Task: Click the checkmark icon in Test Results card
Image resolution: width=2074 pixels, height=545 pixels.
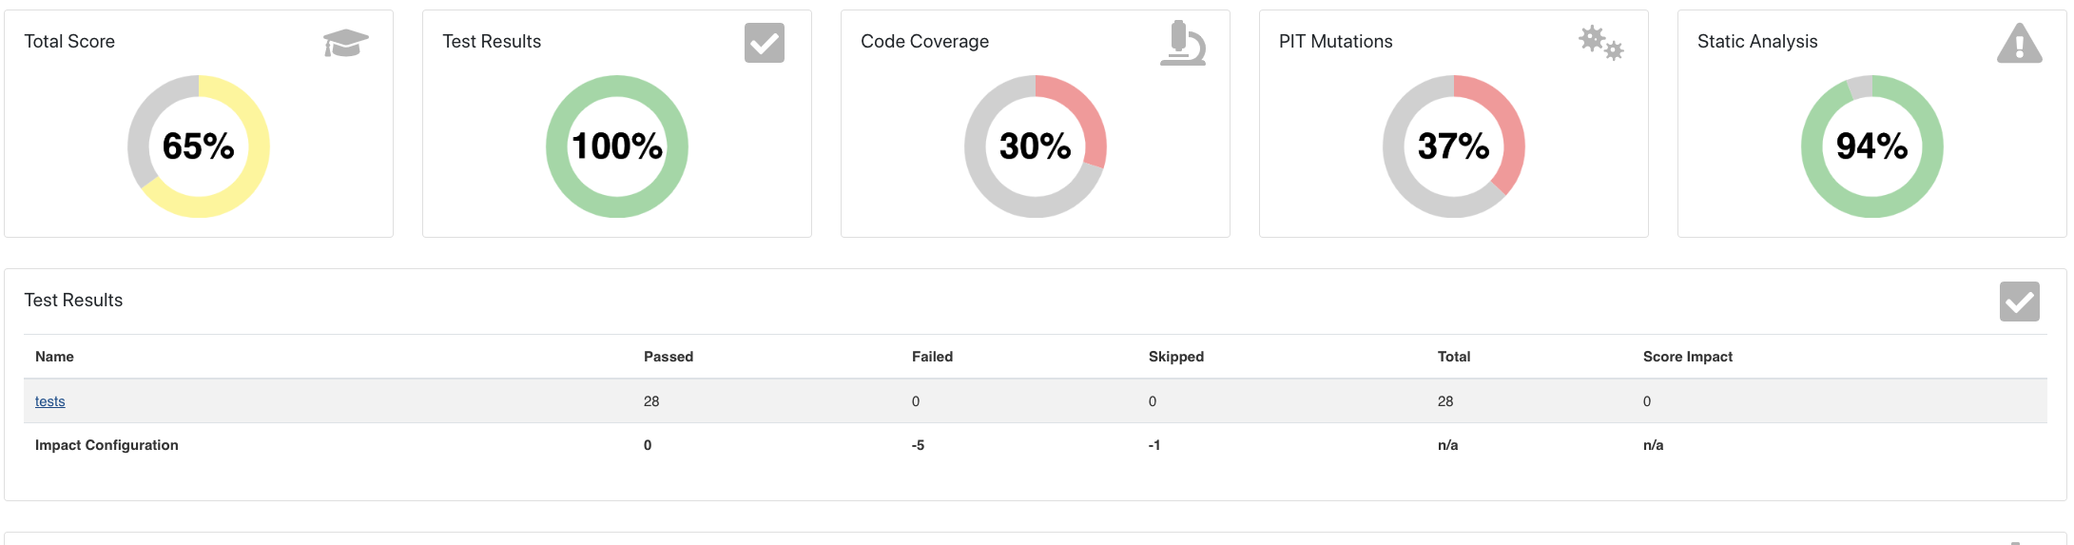Action: pyautogui.click(x=764, y=43)
